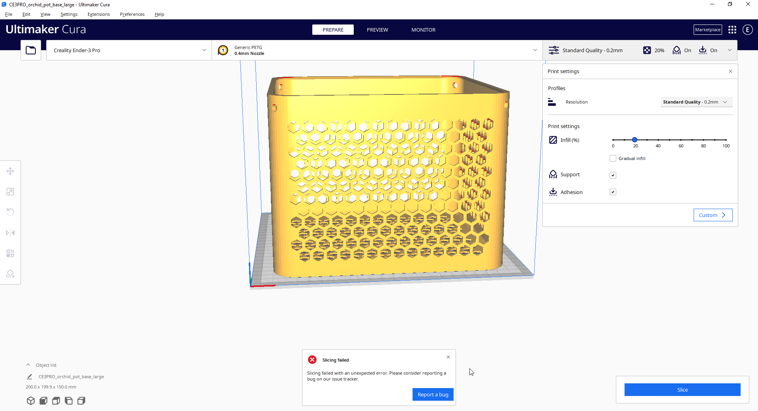Image resolution: width=758 pixels, height=411 pixels.
Task: Open per-model settings tool
Action: click(10, 253)
